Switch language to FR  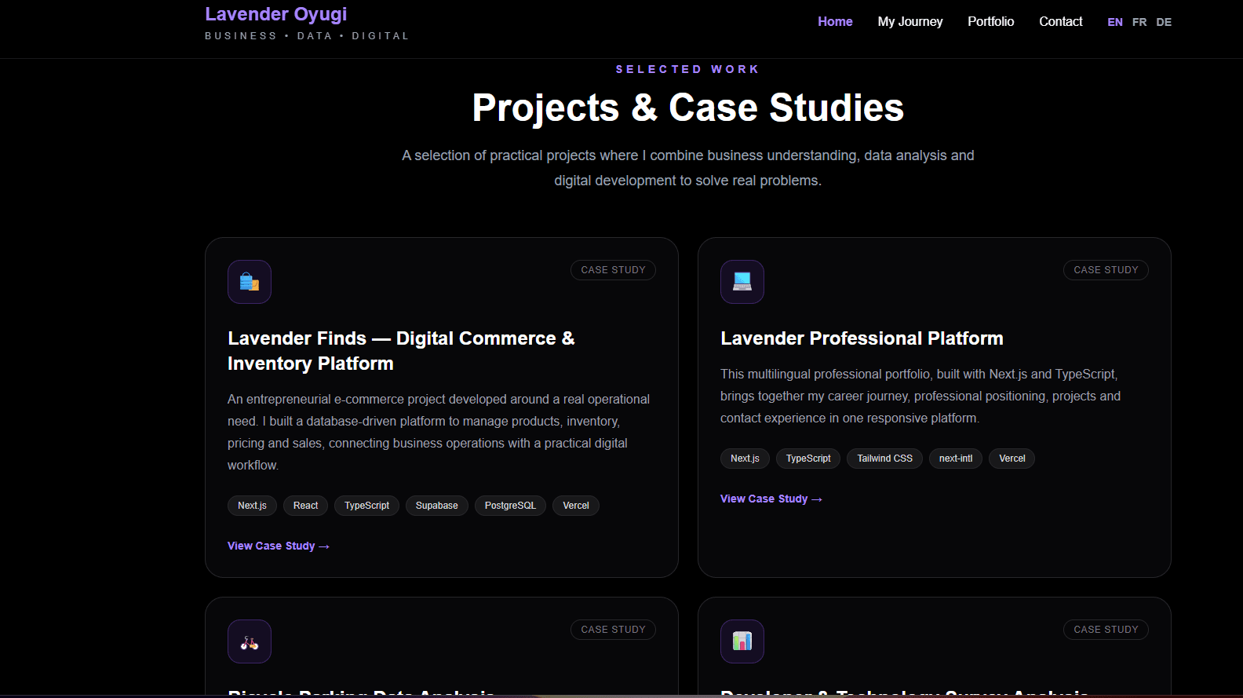(1139, 22)
